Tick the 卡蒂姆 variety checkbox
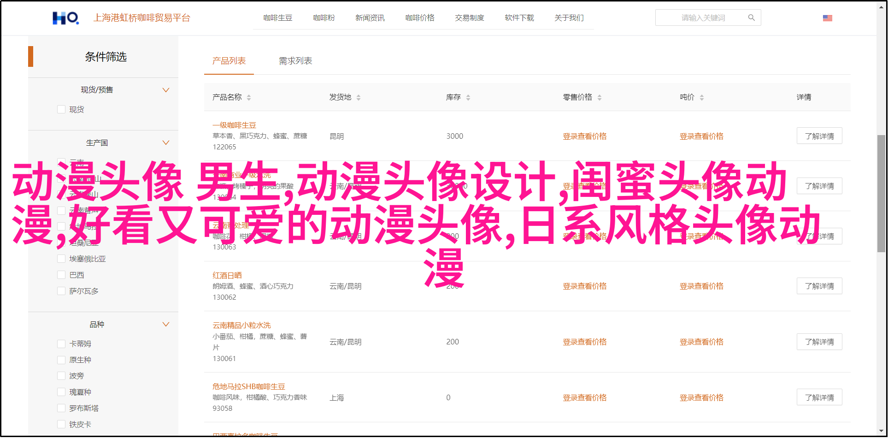 [61, 343]
